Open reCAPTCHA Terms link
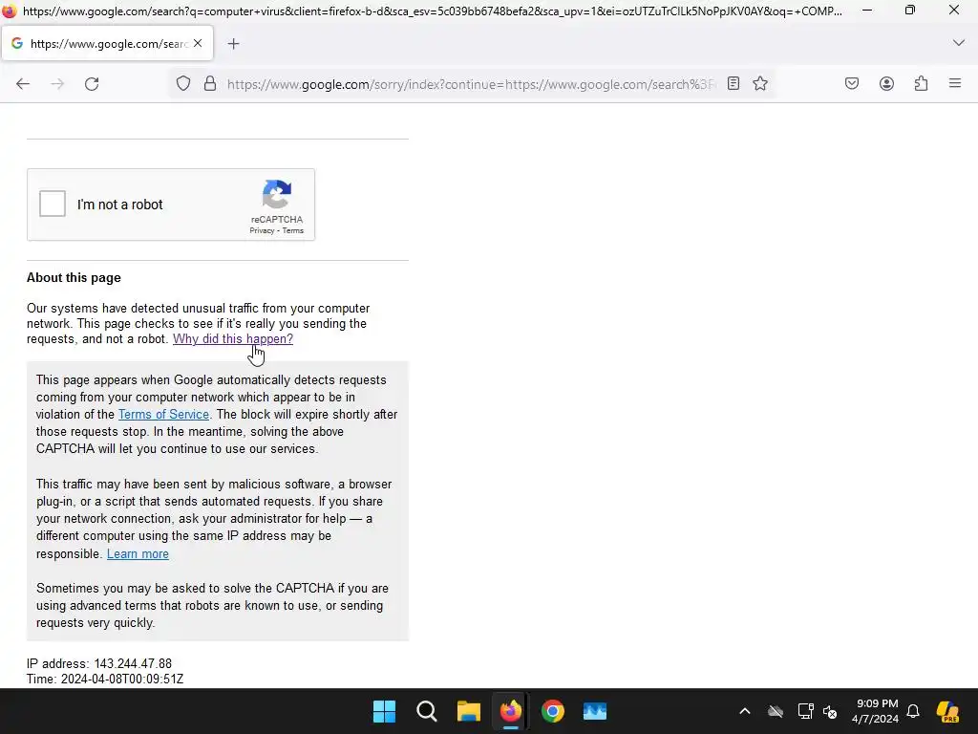This screenshot has height=734, width=978. tap(292, 231)
